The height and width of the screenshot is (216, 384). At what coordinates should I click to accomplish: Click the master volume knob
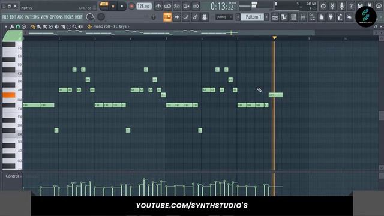[90, 17]
